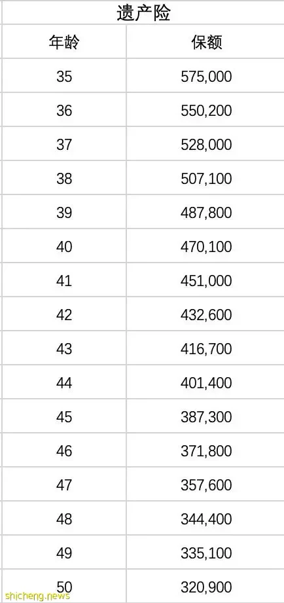
Task: Select the 487,800 amount cell
Action: (206, 212)
